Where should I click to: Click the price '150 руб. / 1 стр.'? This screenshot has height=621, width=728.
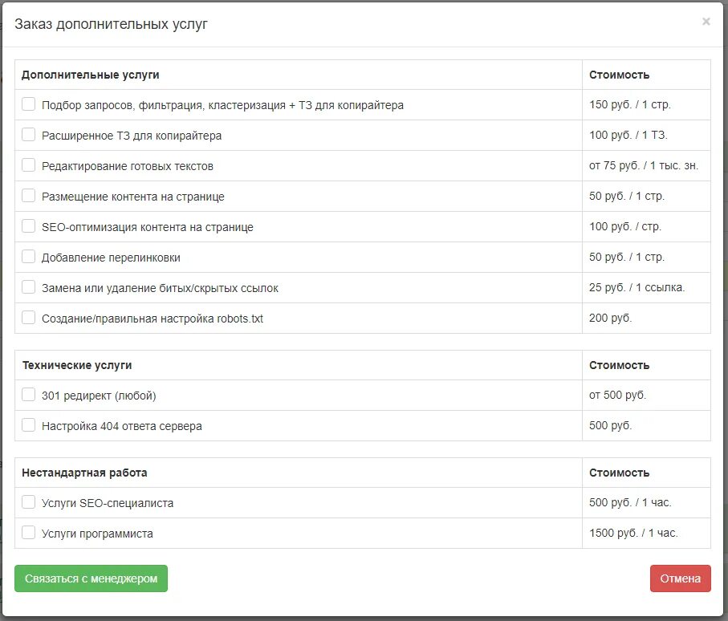629,104
